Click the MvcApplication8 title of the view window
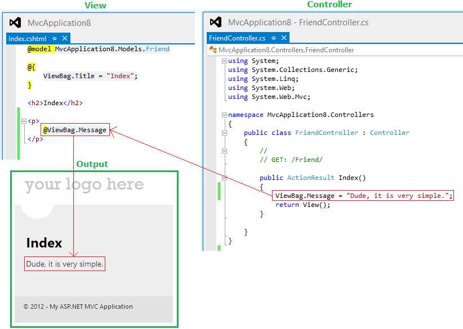 59,23
